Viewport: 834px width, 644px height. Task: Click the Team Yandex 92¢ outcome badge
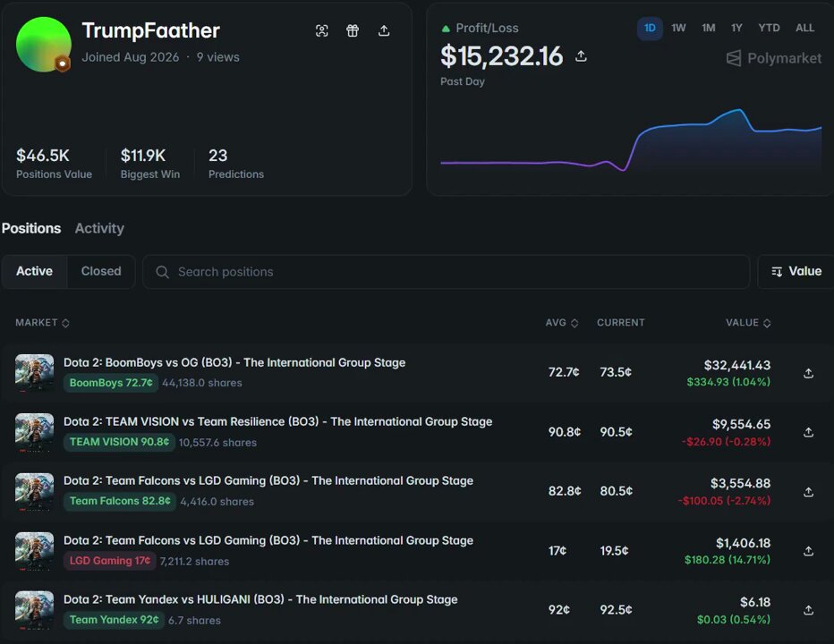(114, 620)
